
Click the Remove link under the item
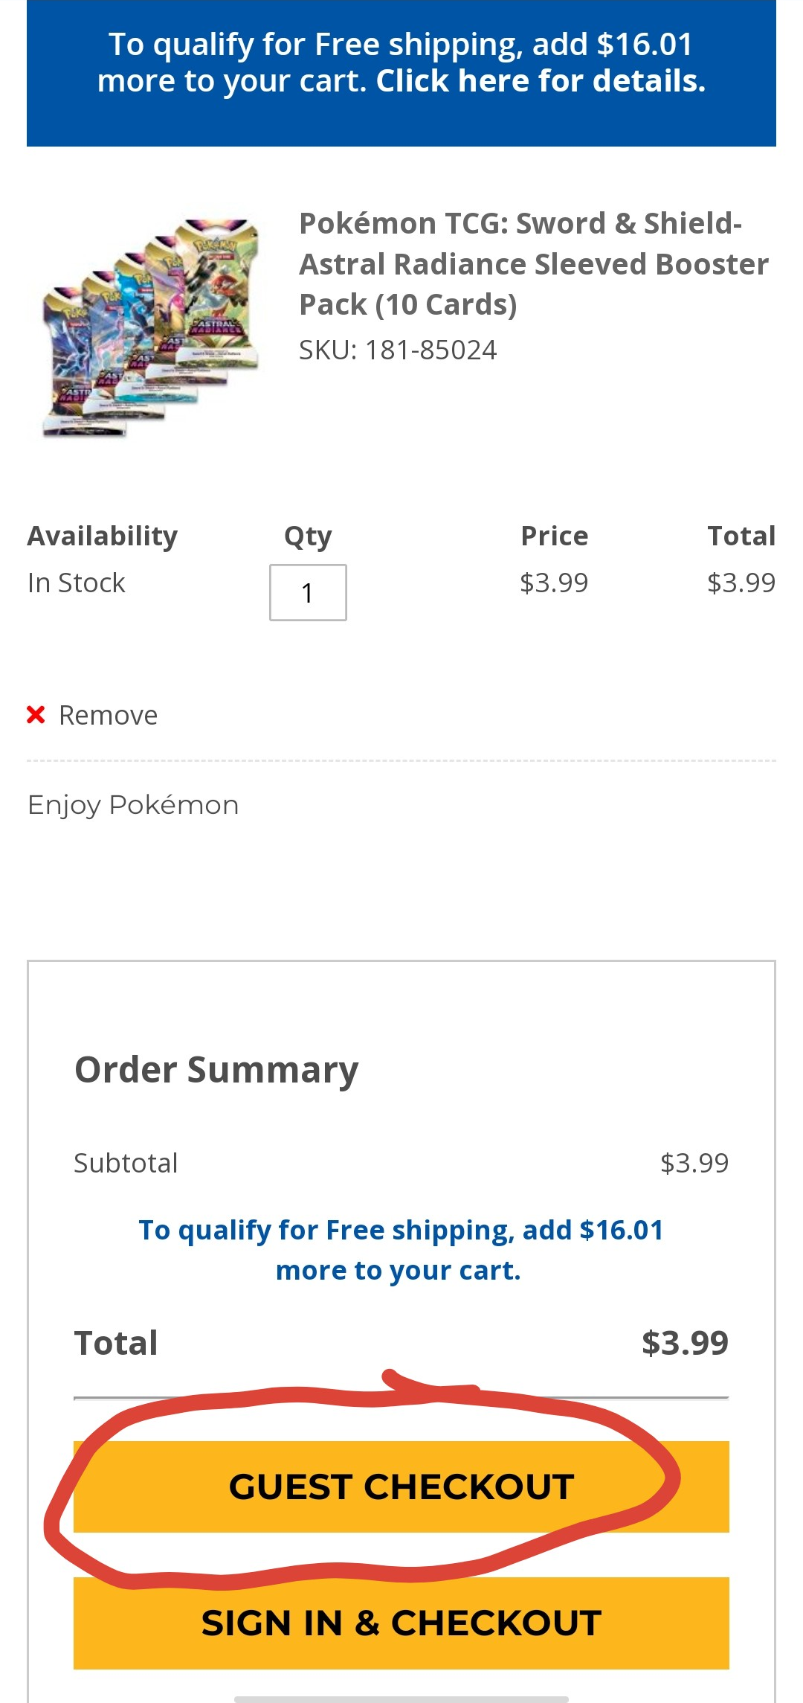(x=108, y=716)
